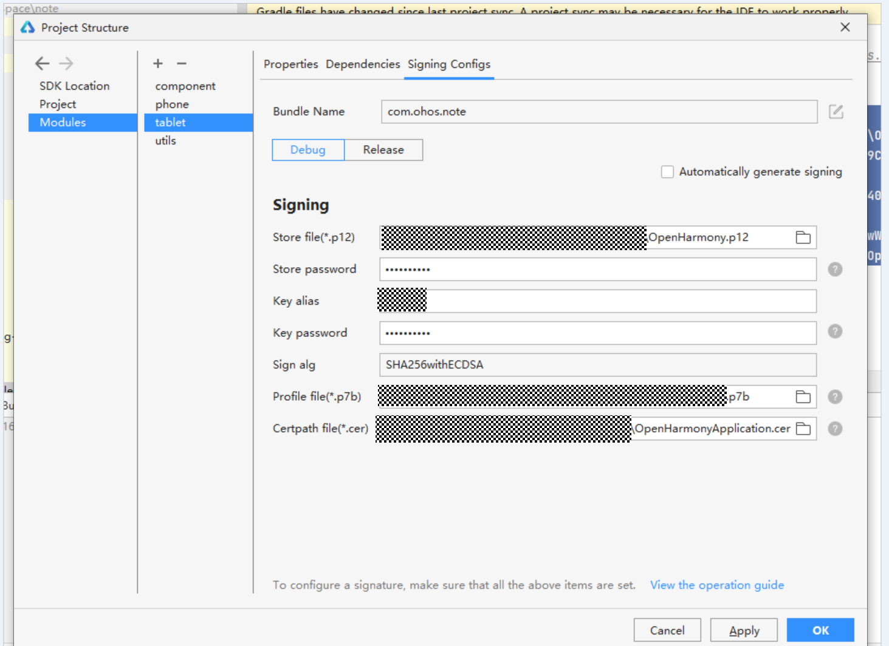The width and height of the screenshot is (889, 646).
Task: Switch to Release build type
Action: pos(383,150)
